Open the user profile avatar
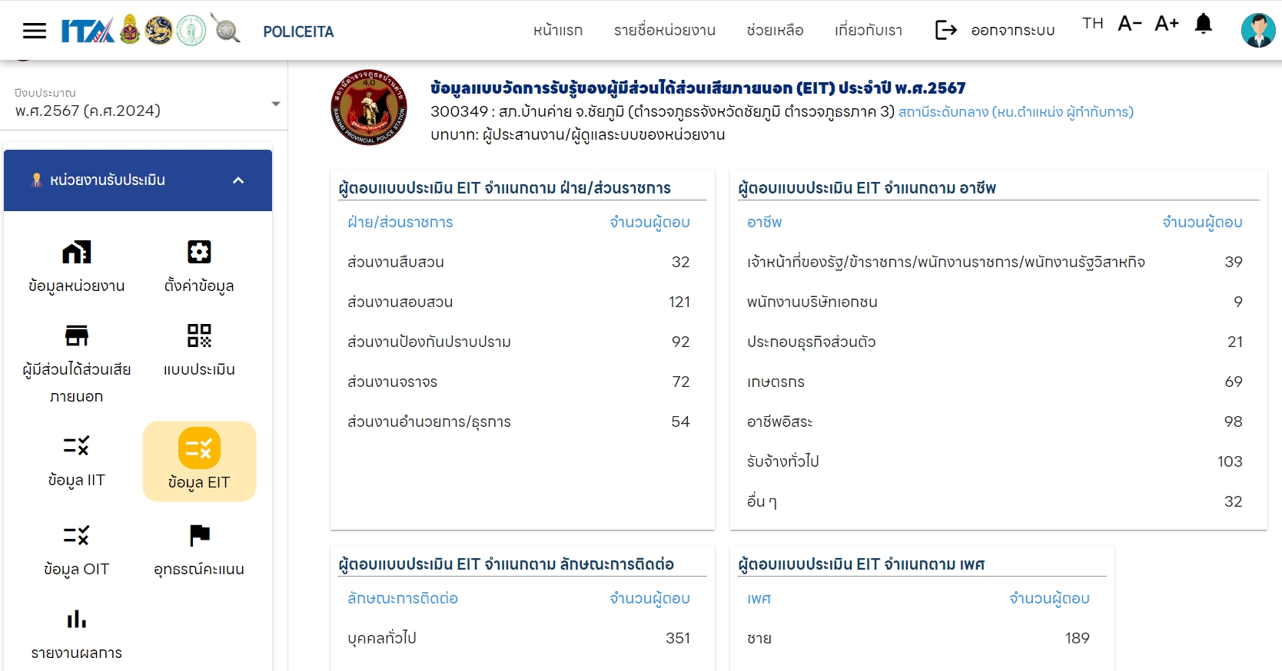The width and height of the screenshot is (1282, 671). pos(1257,31)
